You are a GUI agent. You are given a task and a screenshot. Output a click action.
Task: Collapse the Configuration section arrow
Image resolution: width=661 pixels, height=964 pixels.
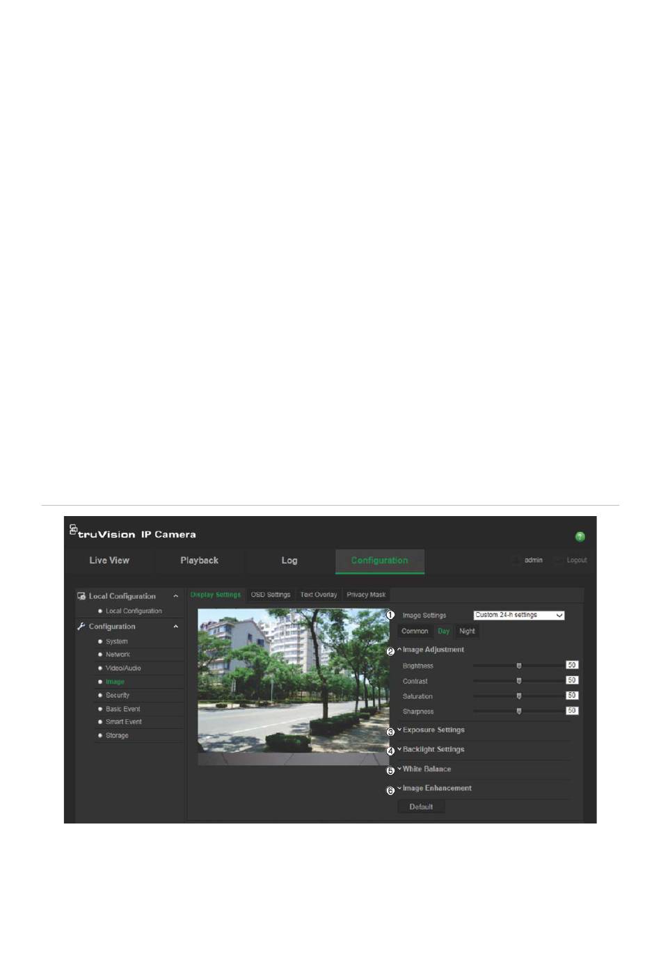click(175, 627)
